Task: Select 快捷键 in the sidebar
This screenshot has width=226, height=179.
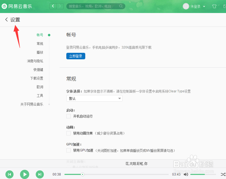Action: [38, 70]
